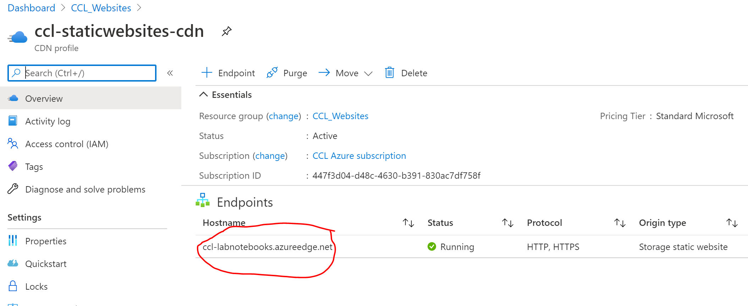This screenshot has width=748, height=306.
Task: Select the Tags sidebar icon
Action: pos(13,166)
